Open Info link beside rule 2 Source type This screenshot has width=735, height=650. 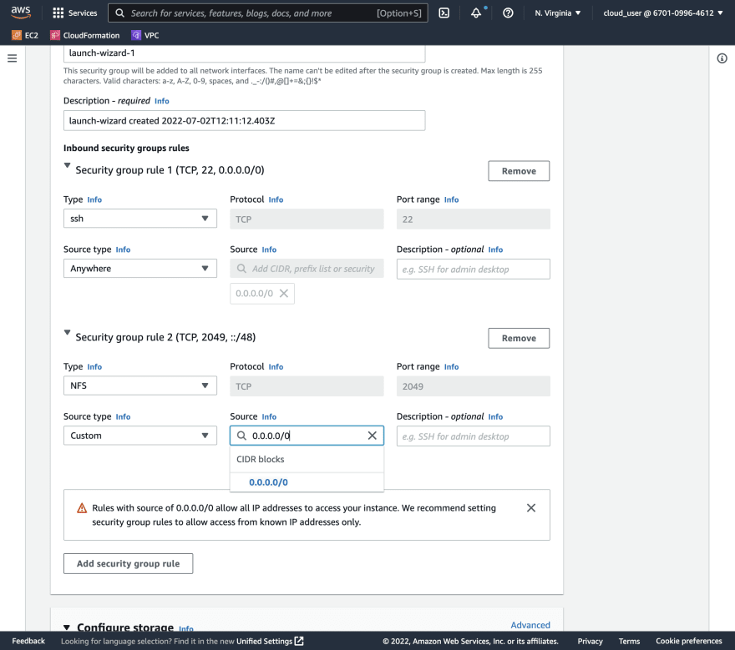tap(123, 417)
